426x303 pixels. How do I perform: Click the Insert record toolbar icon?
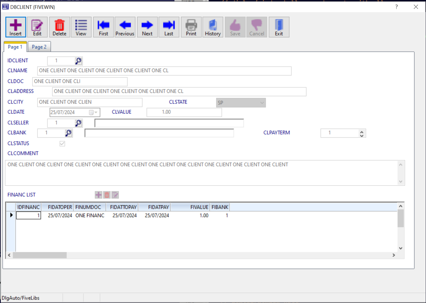tap(15, 27)
